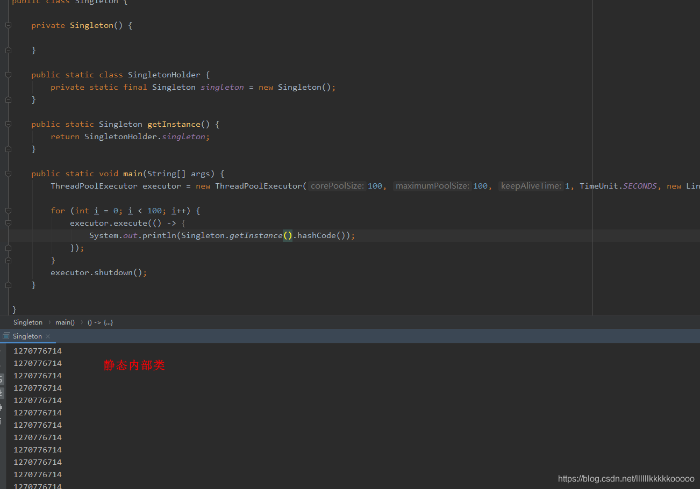Open the '() -> {...}' lambda breadcrumb
Image resolution: width=700 pixels, height=489 pixels.
click(x=100, y=322)
